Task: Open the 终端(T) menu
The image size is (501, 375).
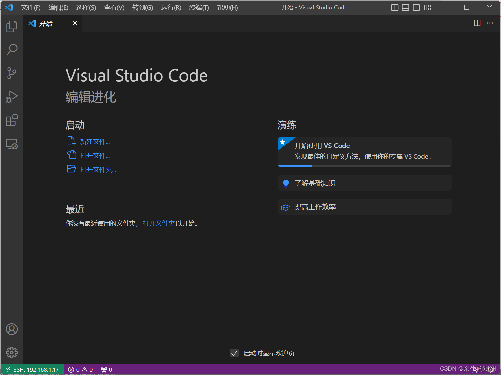Action: (199, 7)
